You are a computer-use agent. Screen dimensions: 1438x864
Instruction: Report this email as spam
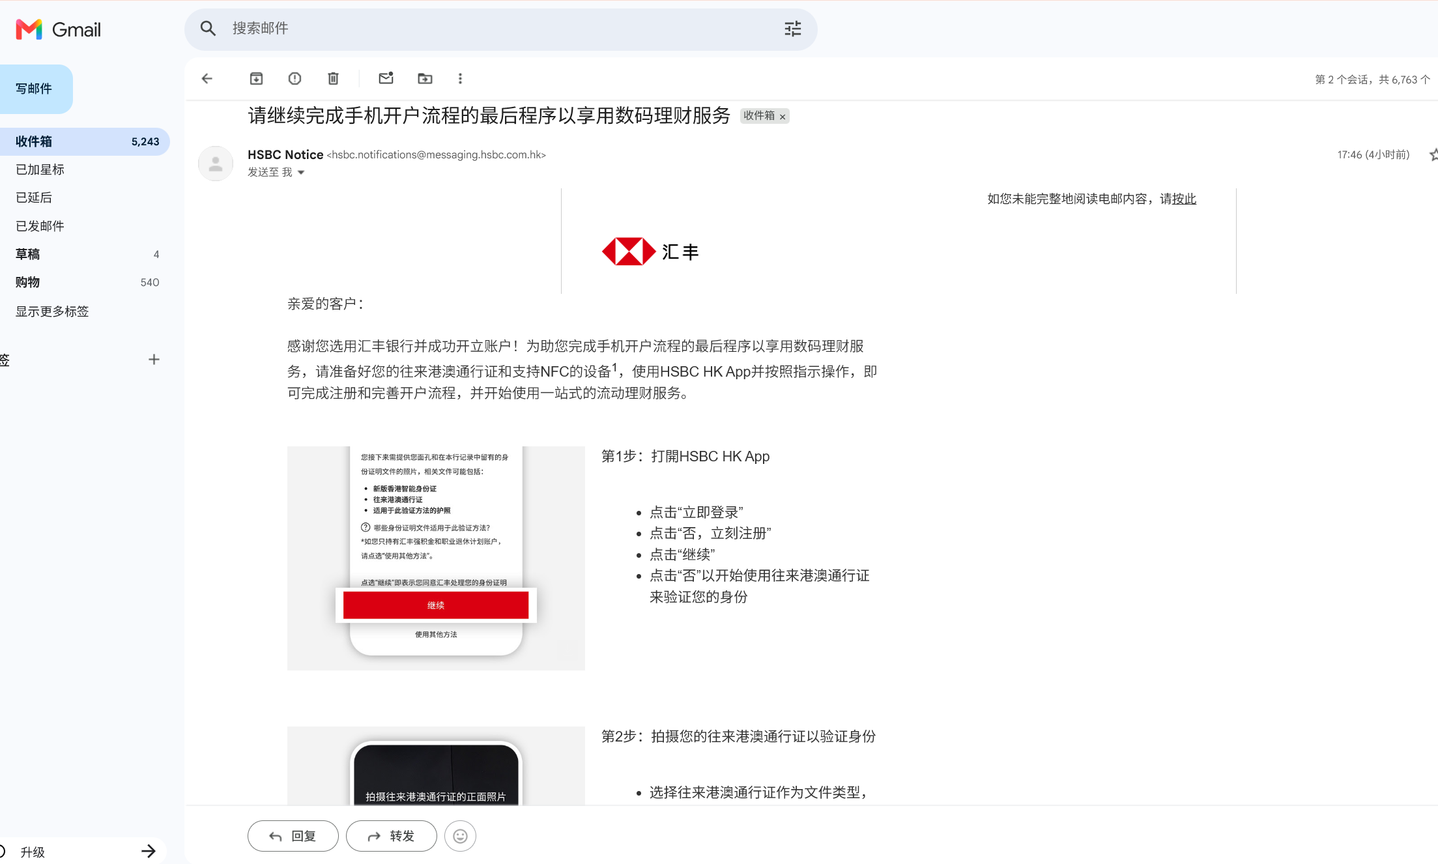pyautogui.click(x=295, y=79)
